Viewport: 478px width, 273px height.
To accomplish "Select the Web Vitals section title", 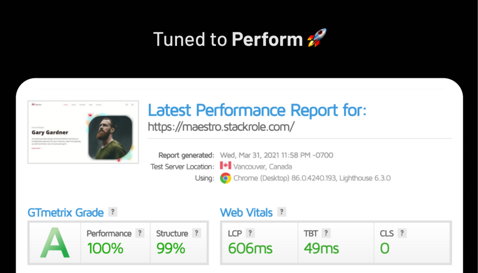I will [246, 212].
